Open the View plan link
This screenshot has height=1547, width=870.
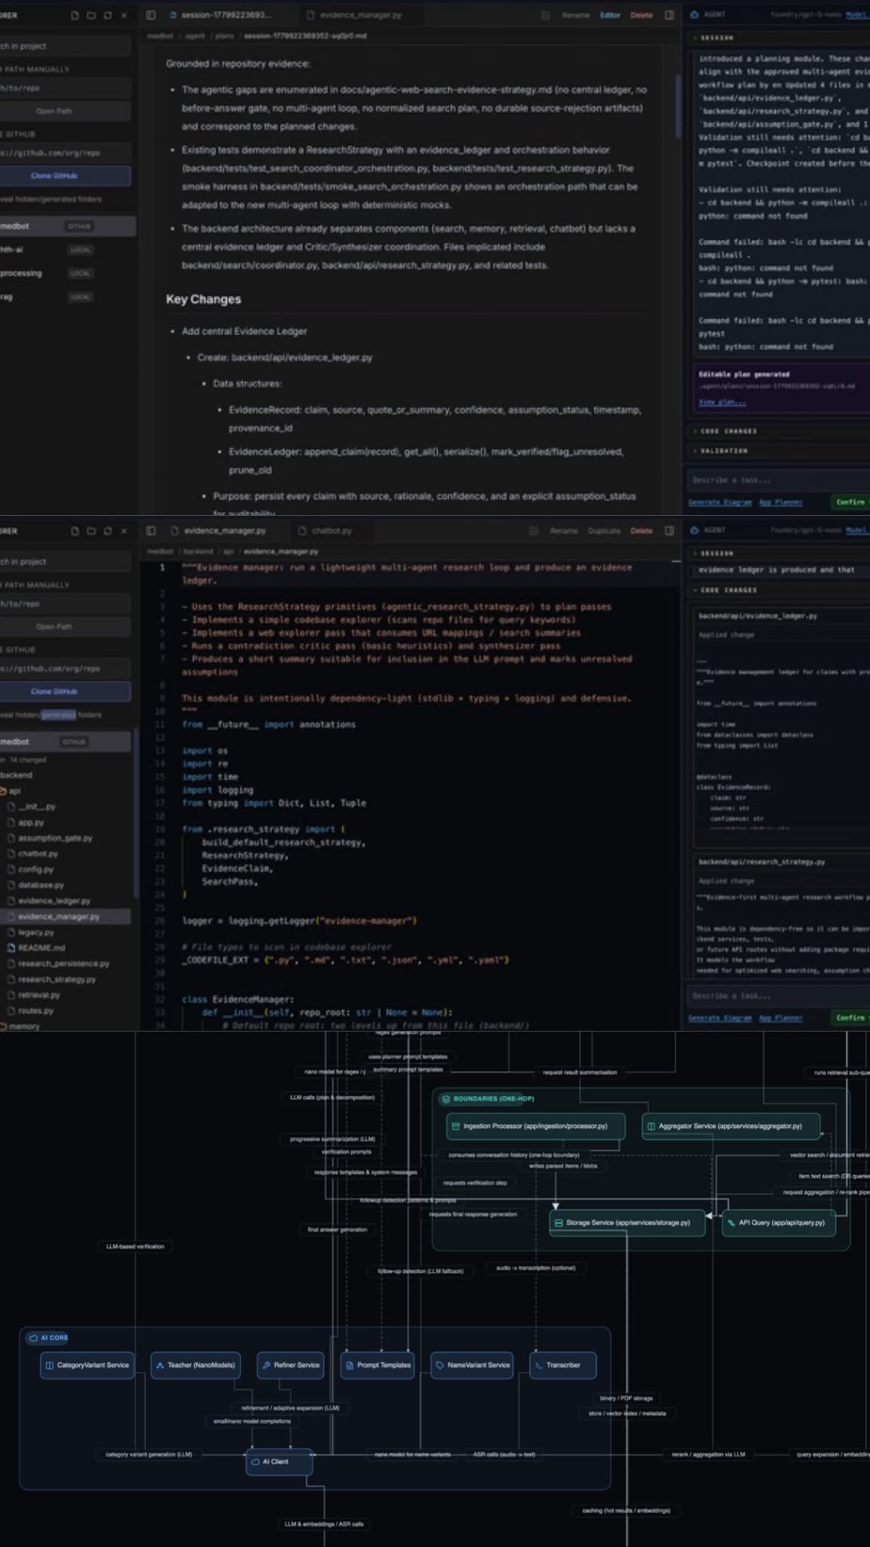coord(721,402)
